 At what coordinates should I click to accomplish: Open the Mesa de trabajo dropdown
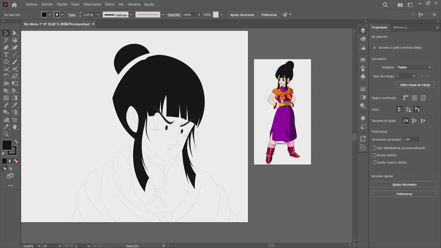[x=414, y=76]
